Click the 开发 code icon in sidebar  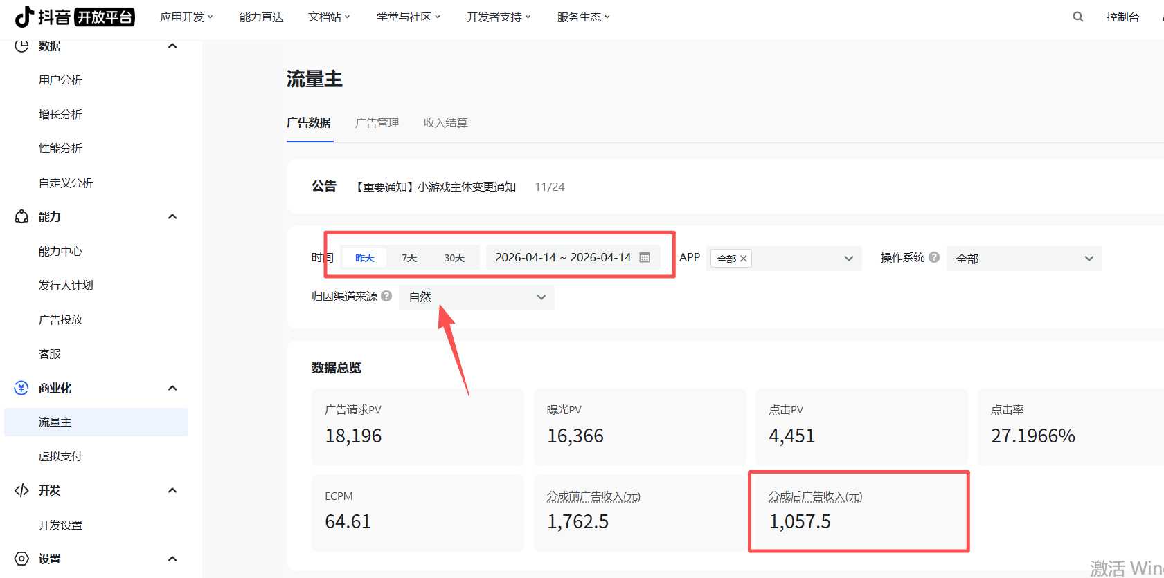coord(21,490)
